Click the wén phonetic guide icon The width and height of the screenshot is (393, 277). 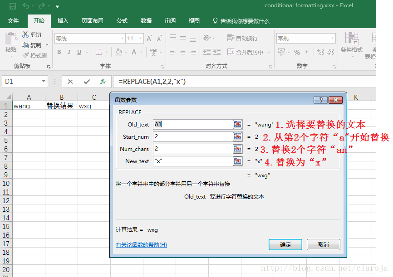pyautogui.click(x=154, y=52)
